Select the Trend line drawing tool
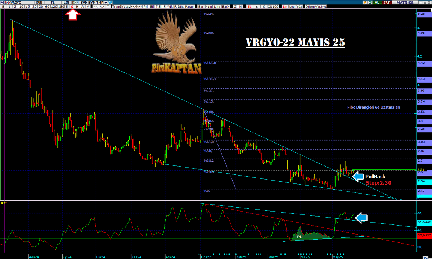Image resolution: width=432 pixels, height=259 pixels. 117,7
